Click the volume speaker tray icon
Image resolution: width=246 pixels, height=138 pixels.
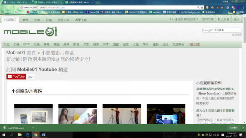tap(214, 135)
